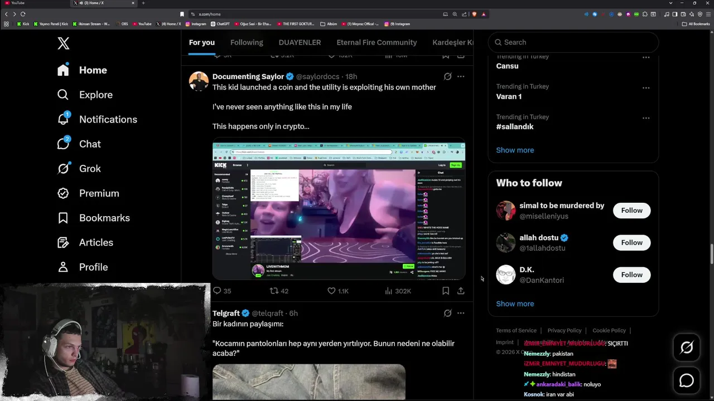Image resolution: width=714 pixels, height=401 pixels.
Task: Click the bookmark page icon
Action: 182,14
